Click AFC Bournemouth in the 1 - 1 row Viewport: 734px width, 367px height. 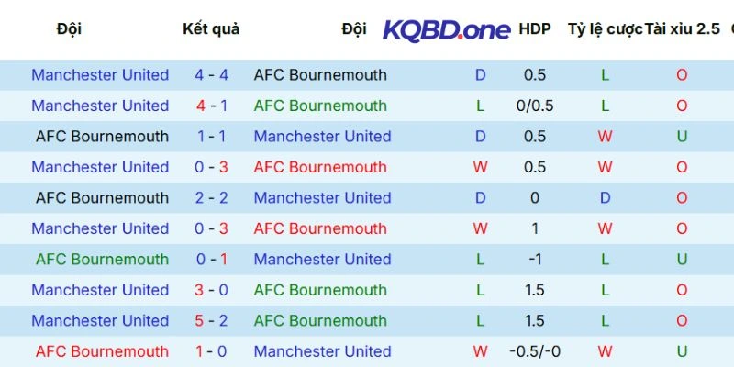[x=102, y=137]
